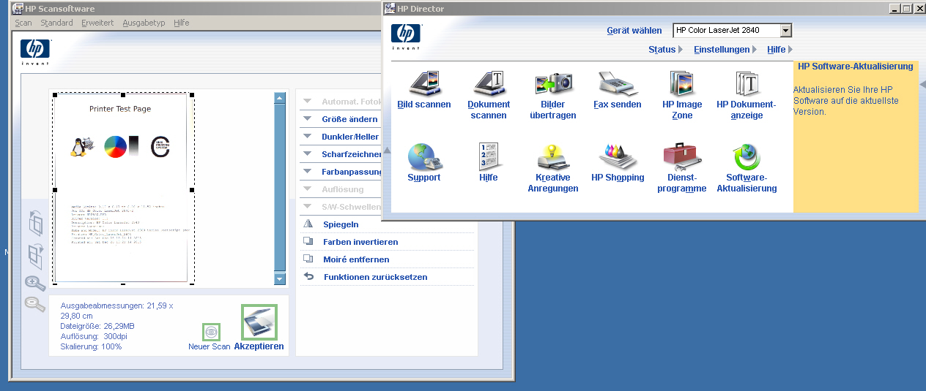Open Hilfe menu in Scansoftware
The image size is (926, 391).
tap(182, 23)
